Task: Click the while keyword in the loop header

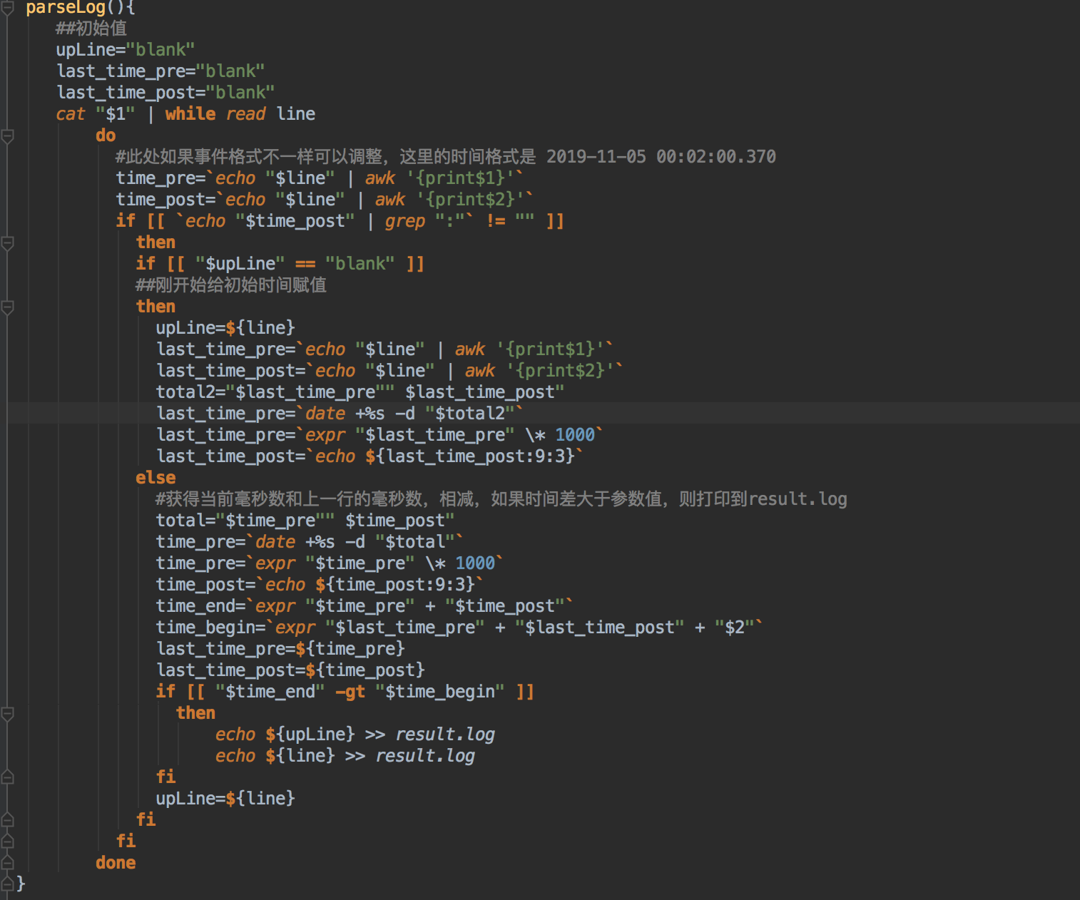Action: pos(190,114)
